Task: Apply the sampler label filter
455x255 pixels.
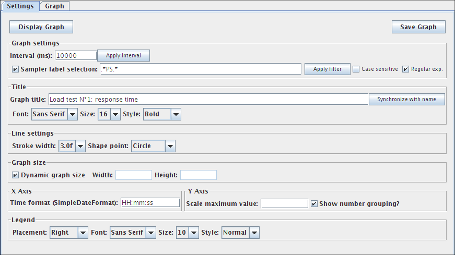Action: pos(327,69)
